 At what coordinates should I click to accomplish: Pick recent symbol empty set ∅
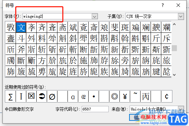52,96
